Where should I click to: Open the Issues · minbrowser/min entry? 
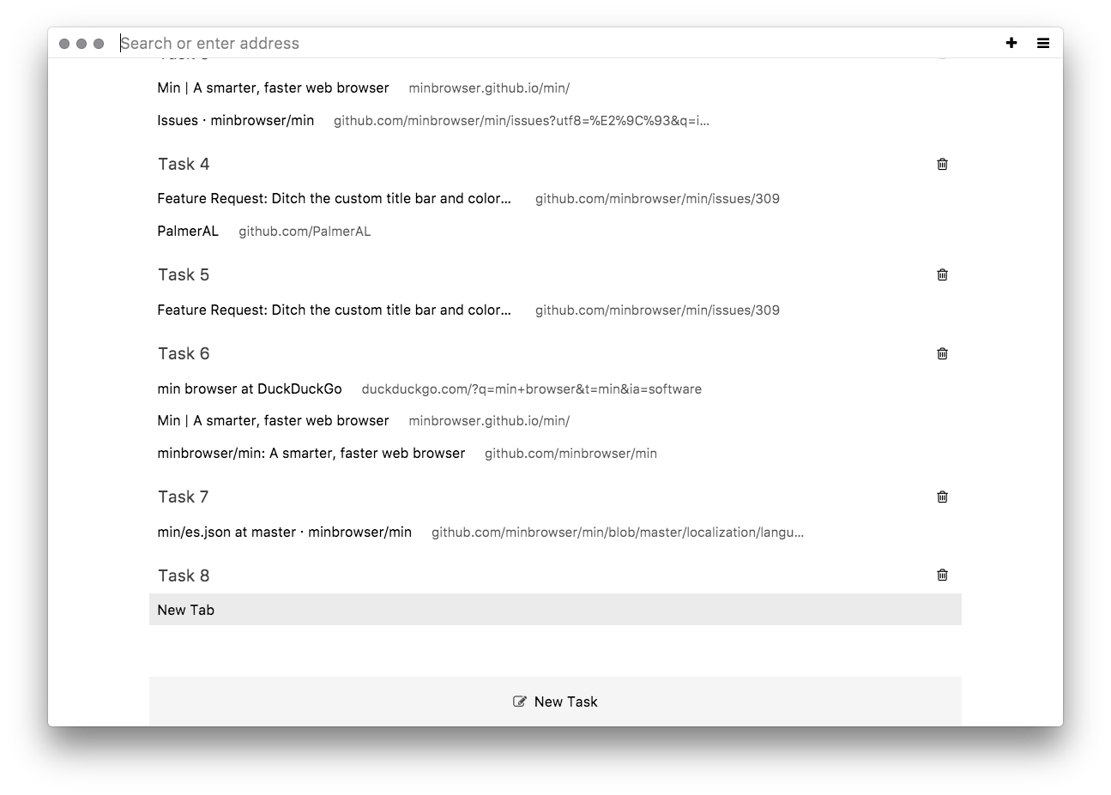236,120
